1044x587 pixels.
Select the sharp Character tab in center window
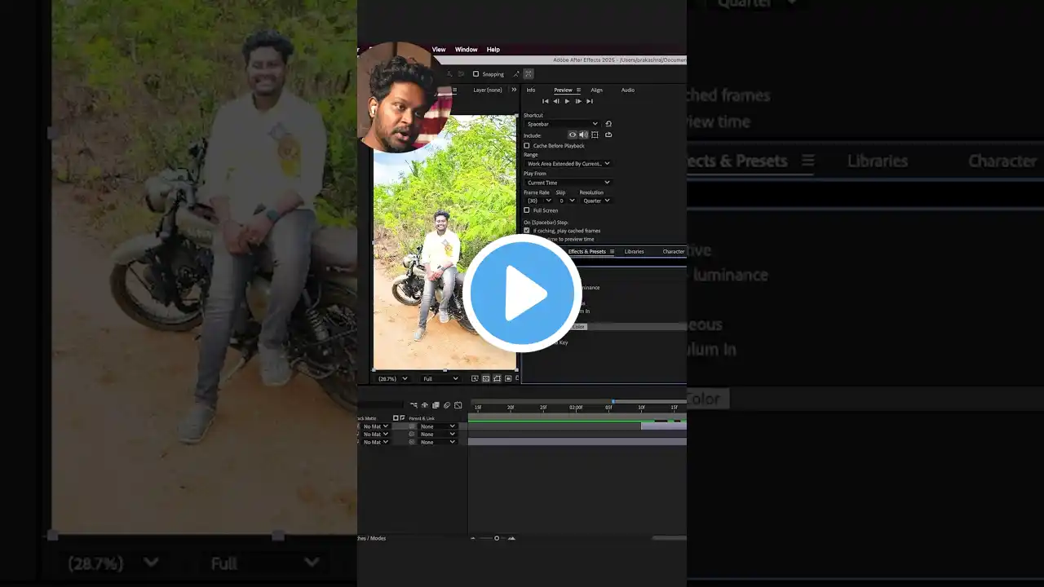(674, 252)
